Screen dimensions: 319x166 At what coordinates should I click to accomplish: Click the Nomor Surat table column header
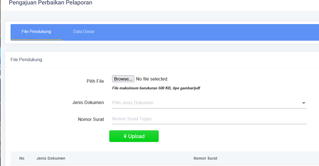pos(205,158)
